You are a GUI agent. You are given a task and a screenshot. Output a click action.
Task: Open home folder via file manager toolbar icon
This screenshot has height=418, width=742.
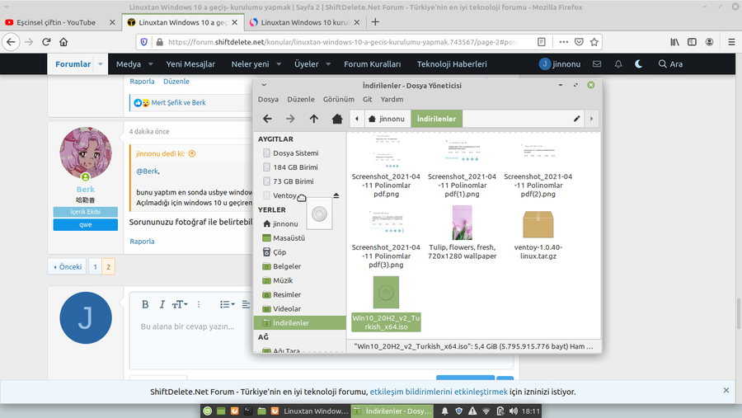(337, 119)
